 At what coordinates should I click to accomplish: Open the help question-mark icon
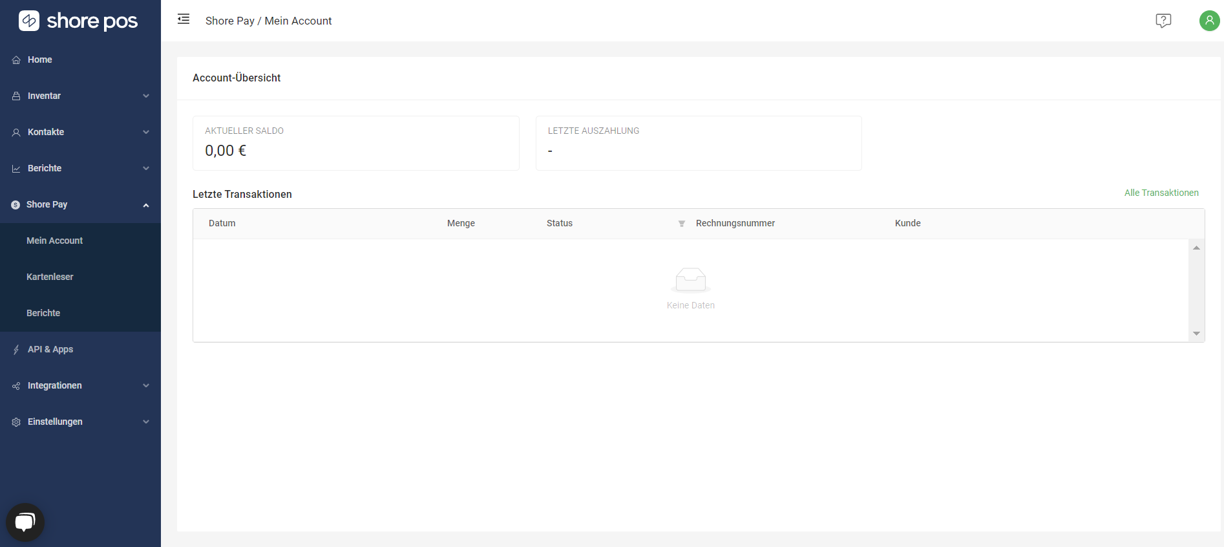pos(1163,21)
